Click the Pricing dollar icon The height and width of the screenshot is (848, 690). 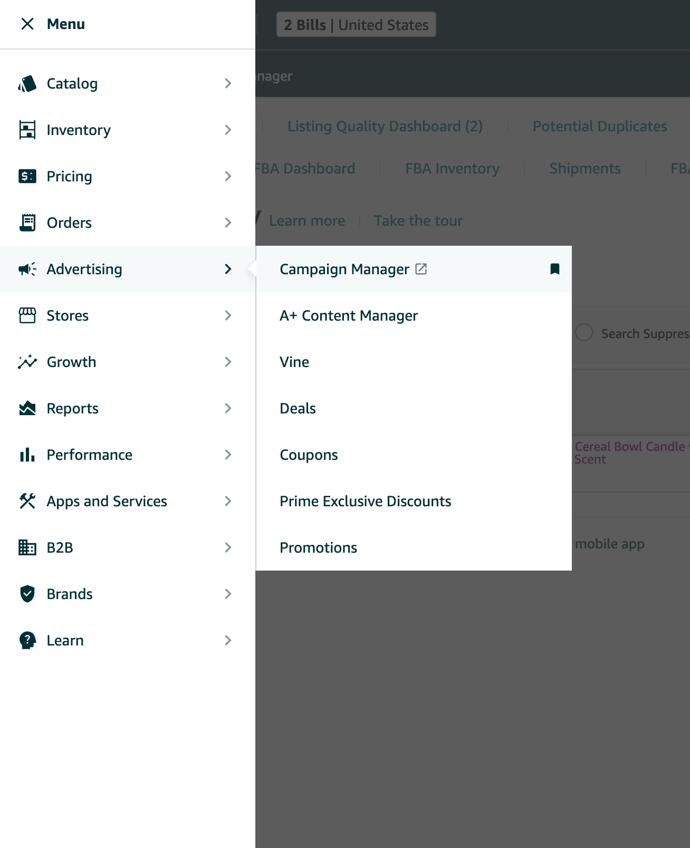point(27,176)
